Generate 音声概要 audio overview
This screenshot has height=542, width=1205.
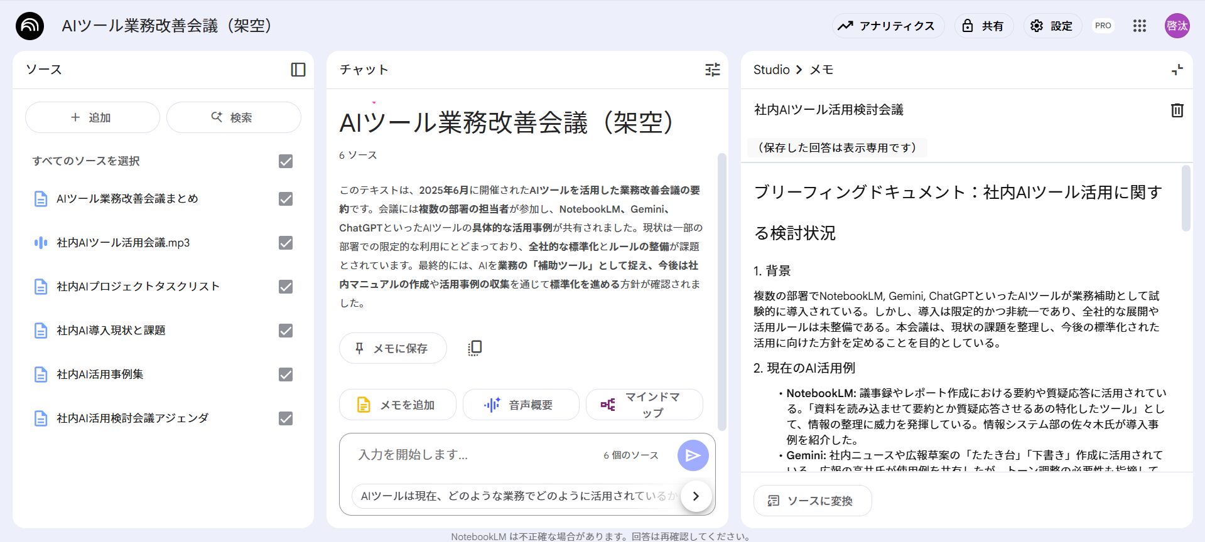pos(521,405)
